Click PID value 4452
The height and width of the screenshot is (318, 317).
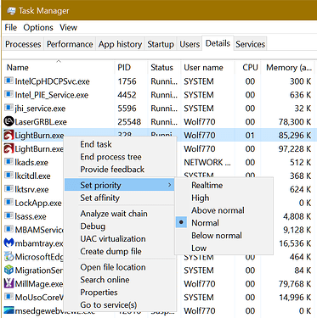127,95
